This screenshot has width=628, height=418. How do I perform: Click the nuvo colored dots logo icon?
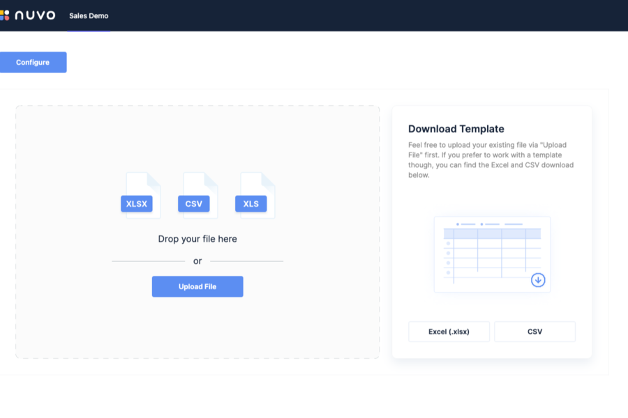4,15
